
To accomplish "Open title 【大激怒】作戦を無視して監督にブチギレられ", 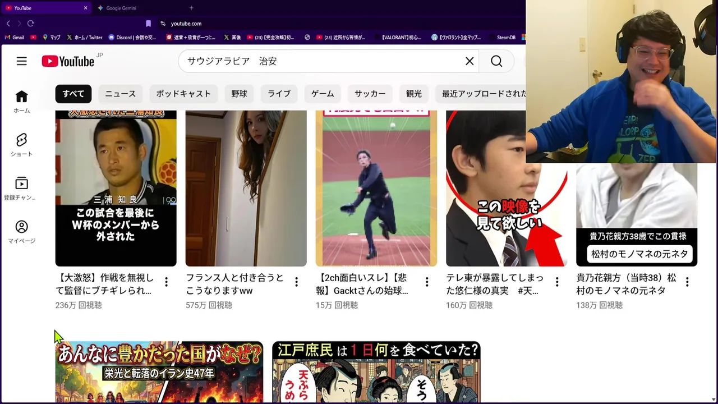I will 105,284.
